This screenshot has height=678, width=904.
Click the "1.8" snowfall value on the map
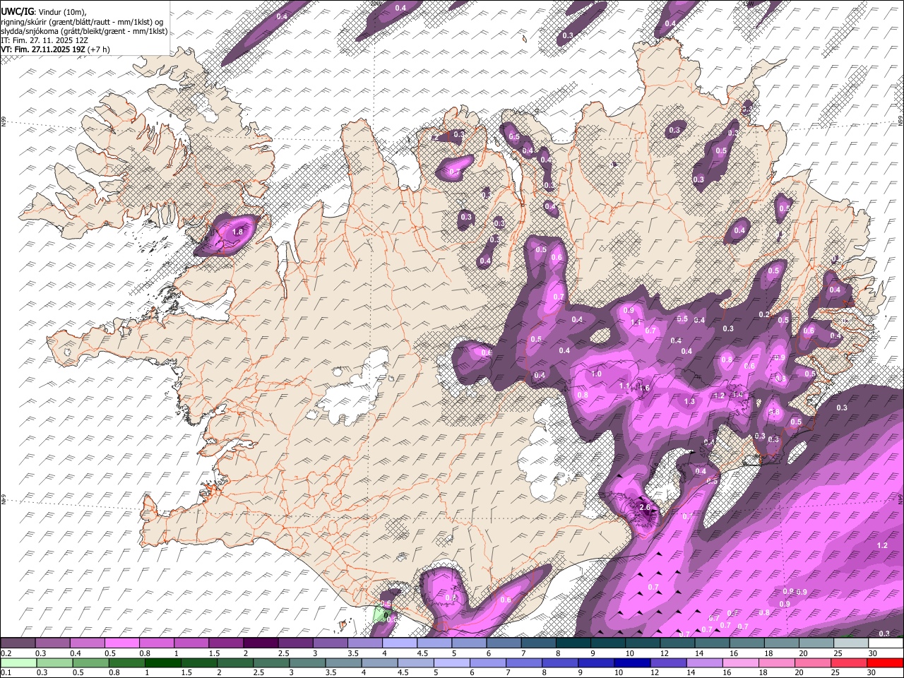pyautogui.click(x=238, y=232)
